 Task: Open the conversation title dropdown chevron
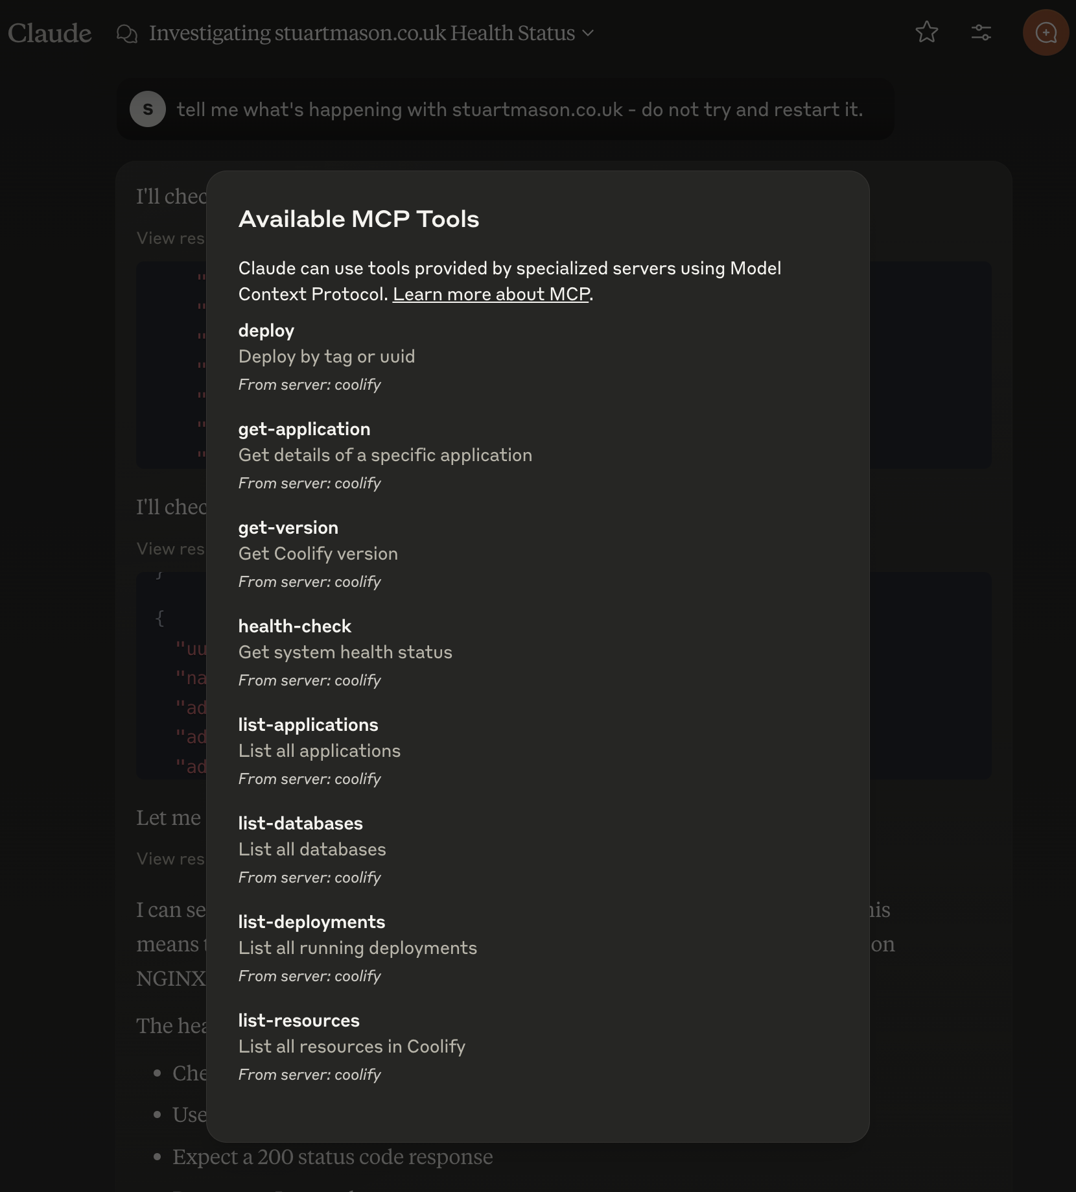pos(588,34)
